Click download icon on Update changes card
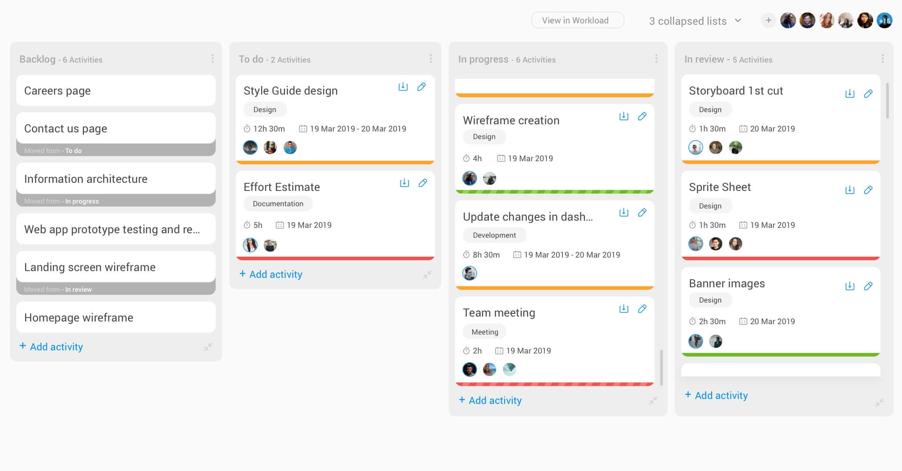 coord(624,213)
